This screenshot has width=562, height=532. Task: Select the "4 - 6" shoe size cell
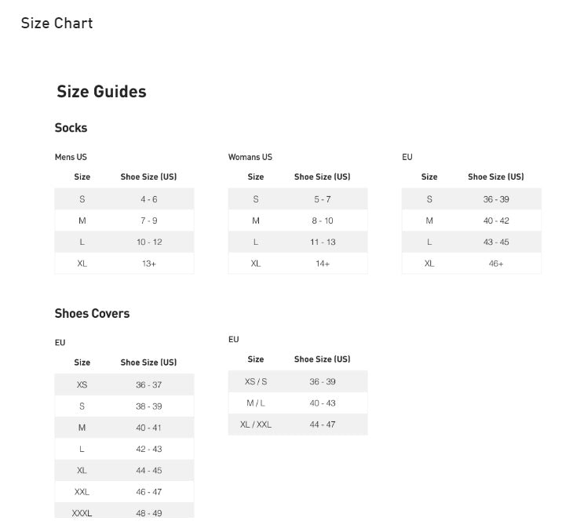point(148,199)
